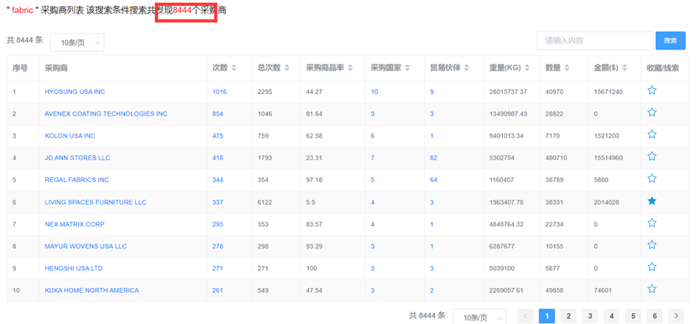Sort by 重量(KG) column arrows
The width and height of the screenshot is (696, 324).
527,68
